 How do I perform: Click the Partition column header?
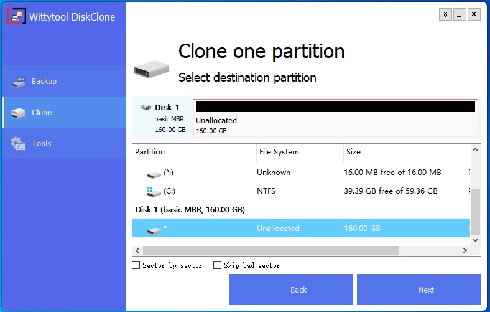click(194, 152)
